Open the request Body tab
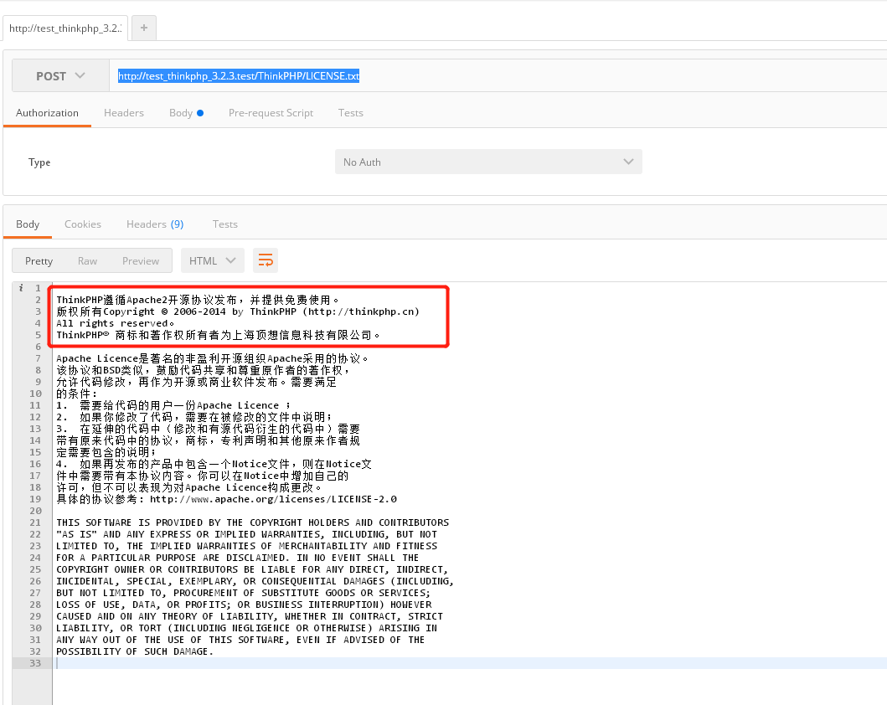The width and height of the screenshot is (887, 705). click(x=186, y=112)
